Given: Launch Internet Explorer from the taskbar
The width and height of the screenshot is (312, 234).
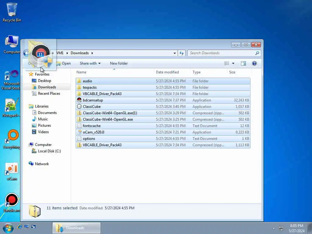Looking at the screenshot, I should tap(19, 226).
